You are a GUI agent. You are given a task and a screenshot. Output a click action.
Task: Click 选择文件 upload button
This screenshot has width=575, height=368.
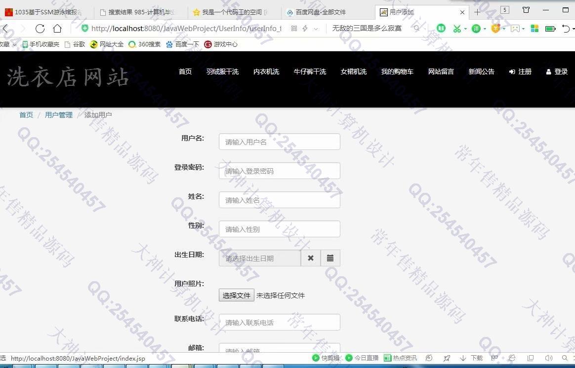(237, 295)
